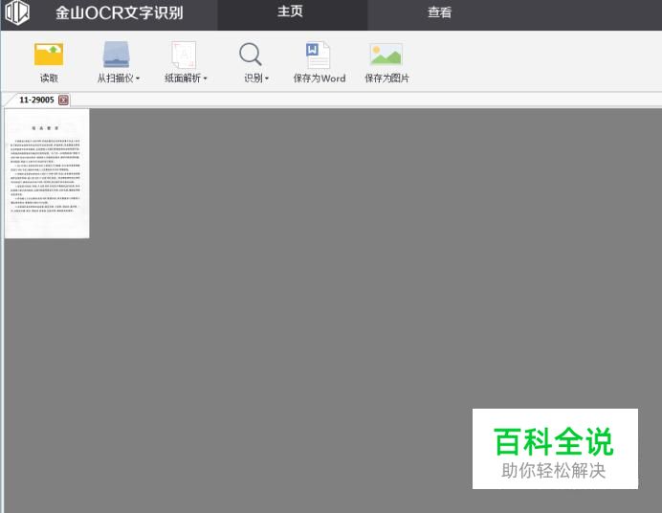Open the 从扫描仪 dropdown arrow
Screen dimensions: 662x513
(x=138, y=78)
